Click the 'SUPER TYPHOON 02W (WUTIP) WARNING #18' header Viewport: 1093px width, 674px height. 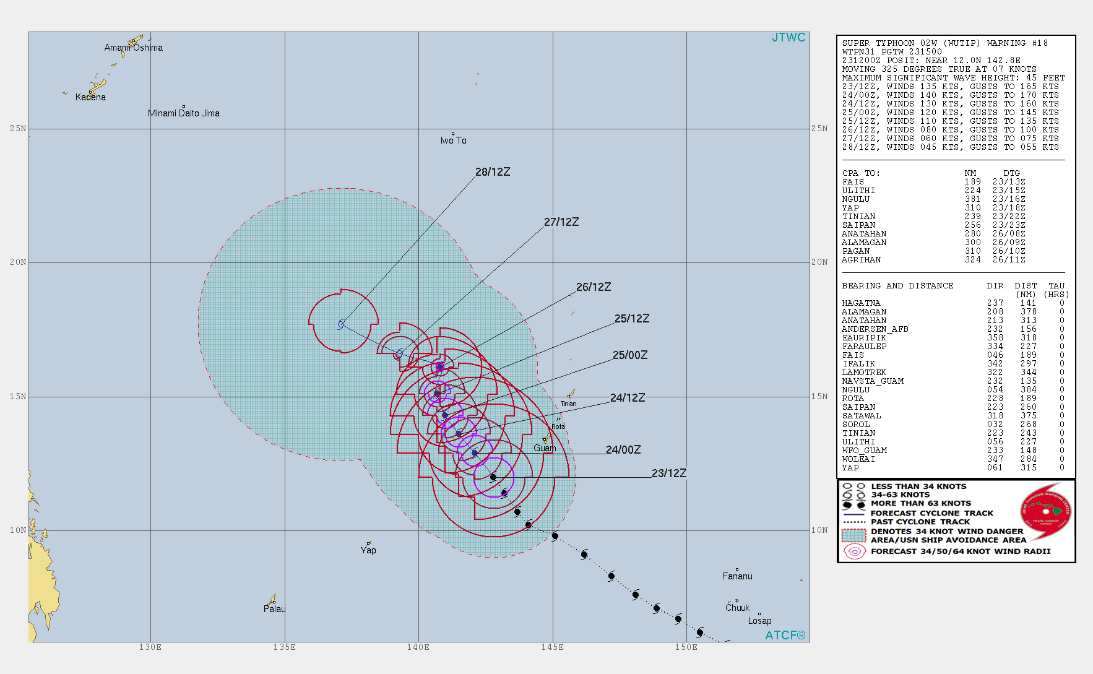945,43
